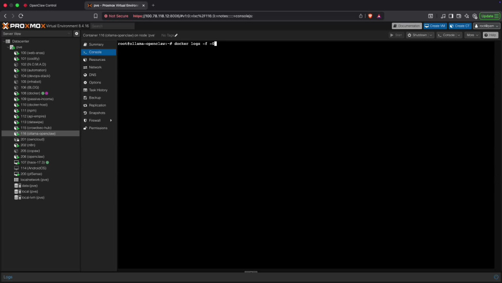Select the local-lvm (pve) storage

point(33,198)
